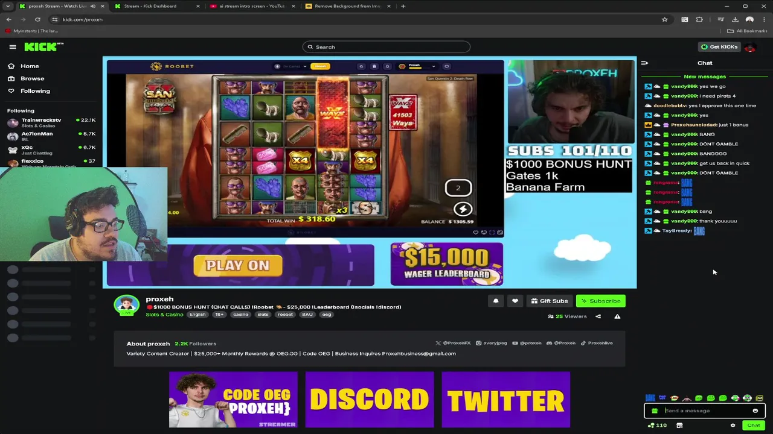
Task: Open the emoji picker in chat input
Action: coord(755,410)
